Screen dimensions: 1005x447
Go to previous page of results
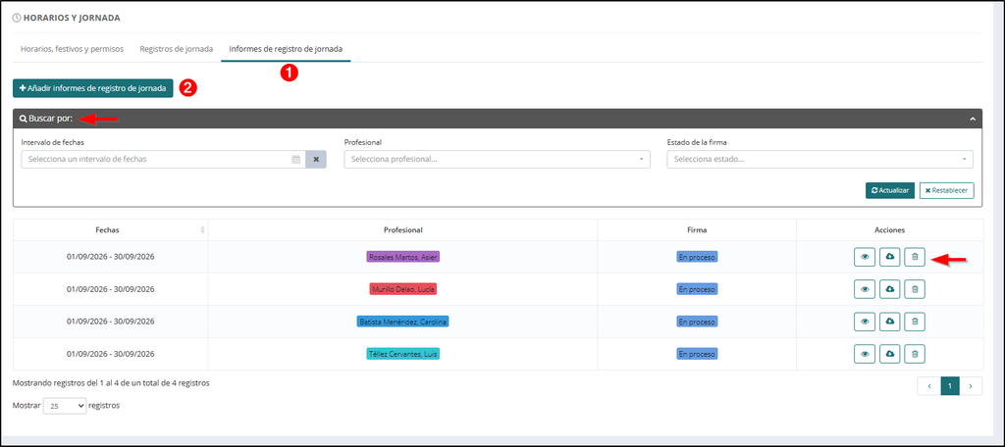click(929, 385)
